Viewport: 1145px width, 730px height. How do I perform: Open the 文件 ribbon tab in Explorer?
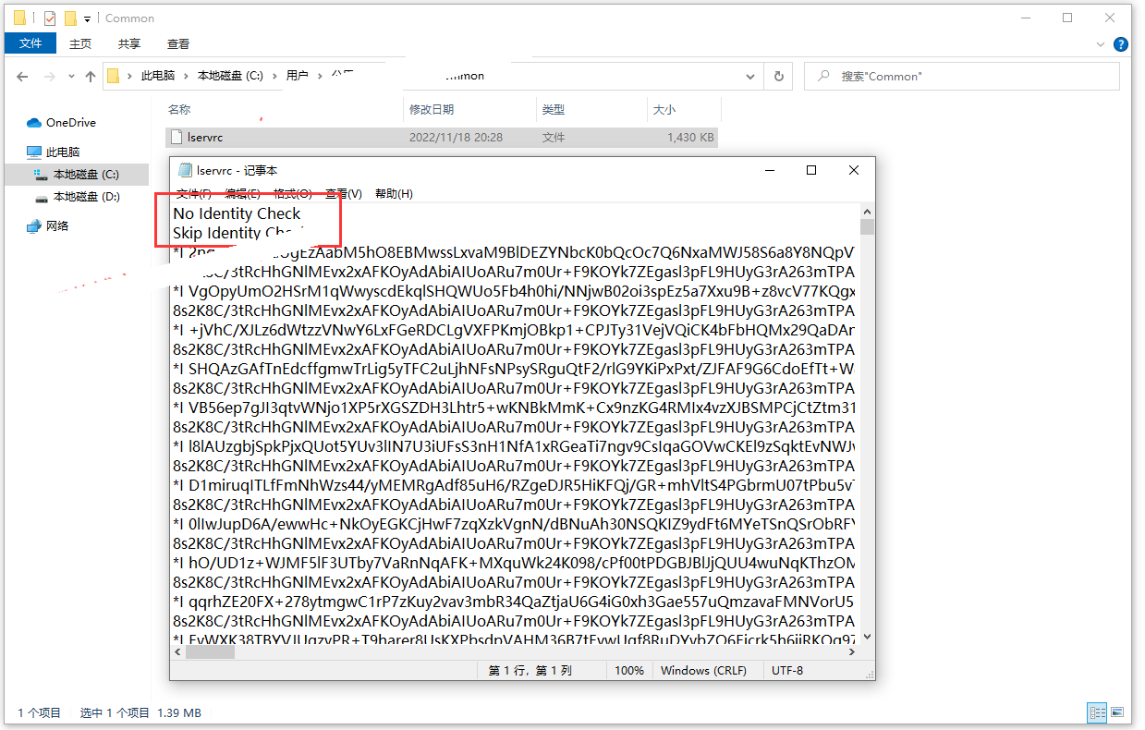tap(30, 43)
